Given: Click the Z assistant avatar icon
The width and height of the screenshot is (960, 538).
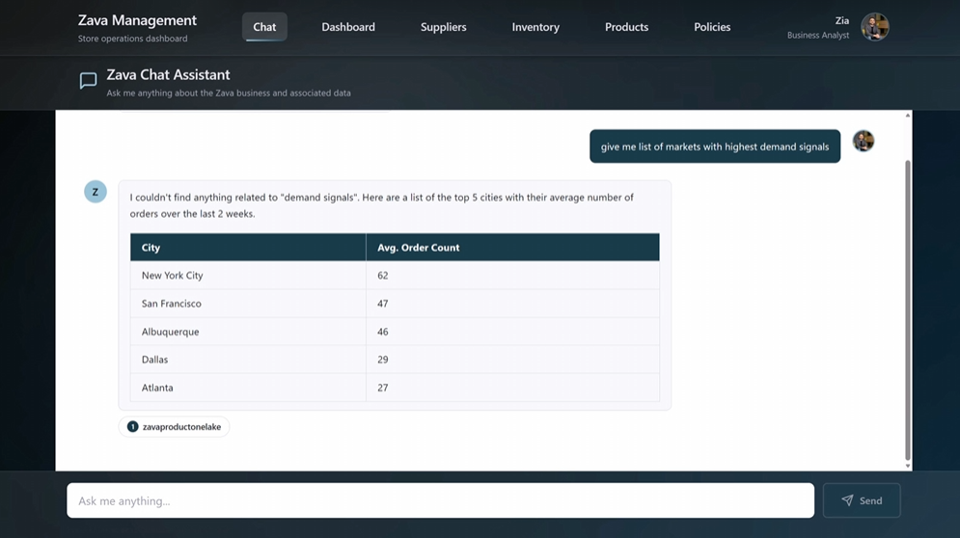Looking at the screenshot, I should (96, 192).
